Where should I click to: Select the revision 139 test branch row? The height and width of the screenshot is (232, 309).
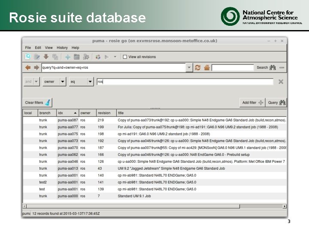coord(154,189)
